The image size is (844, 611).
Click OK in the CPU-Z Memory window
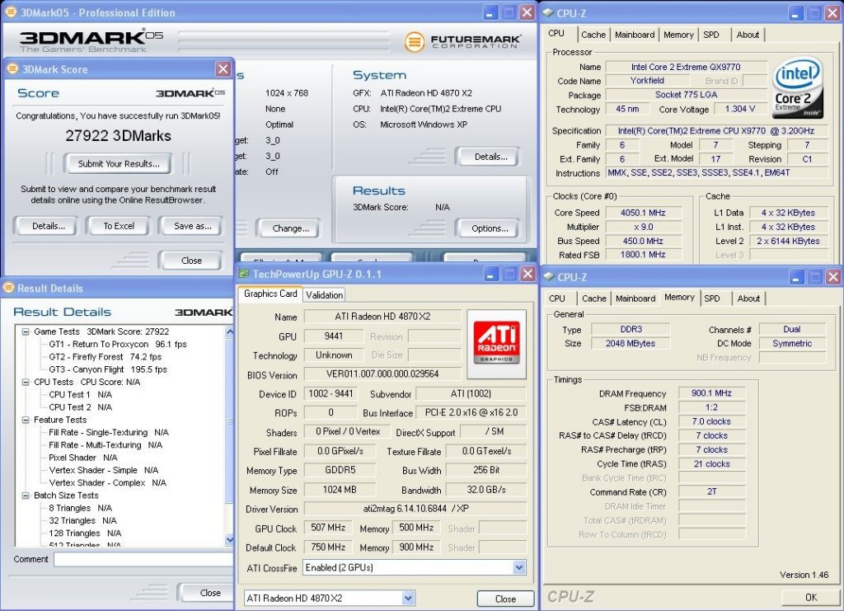[811, 597]
